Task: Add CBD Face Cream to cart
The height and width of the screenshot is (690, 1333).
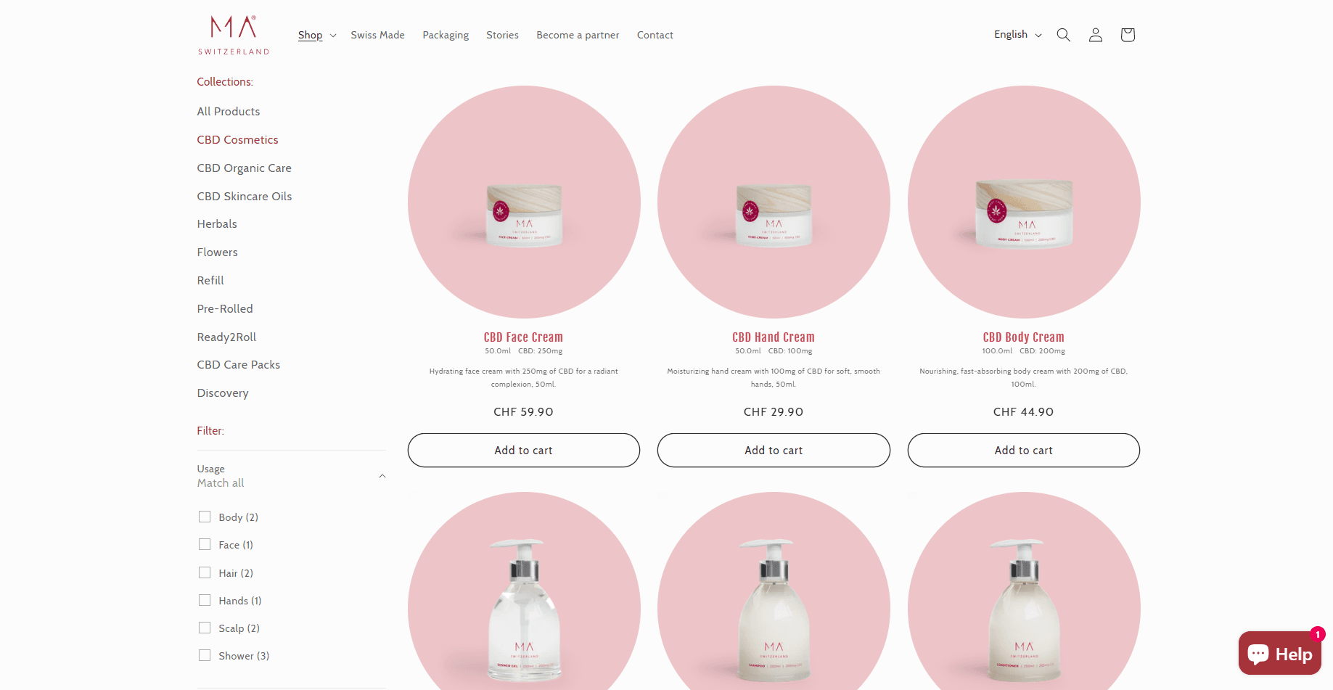Action: point(524,450)
